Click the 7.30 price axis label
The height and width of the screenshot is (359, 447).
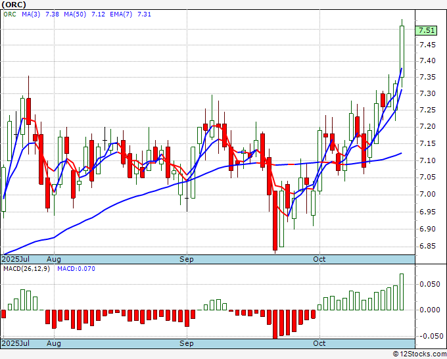click(428, 94)
